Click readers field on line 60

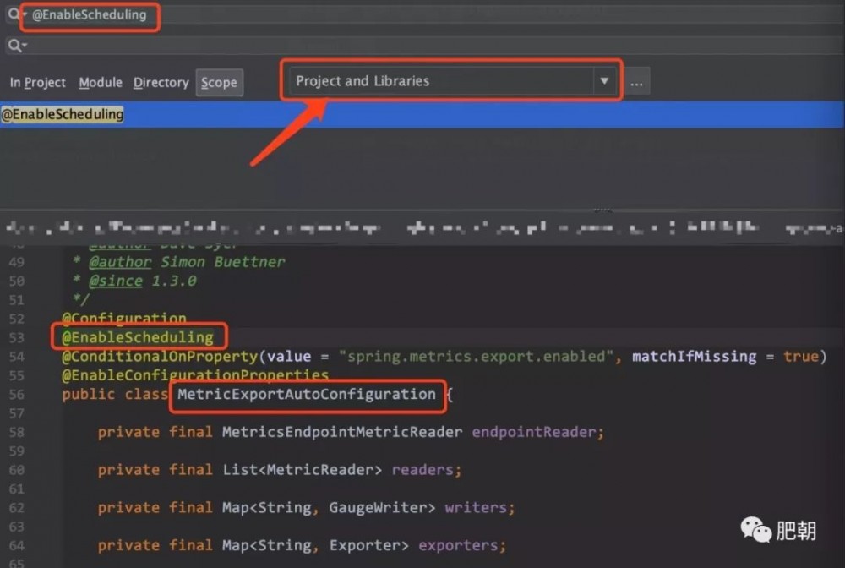422,470
